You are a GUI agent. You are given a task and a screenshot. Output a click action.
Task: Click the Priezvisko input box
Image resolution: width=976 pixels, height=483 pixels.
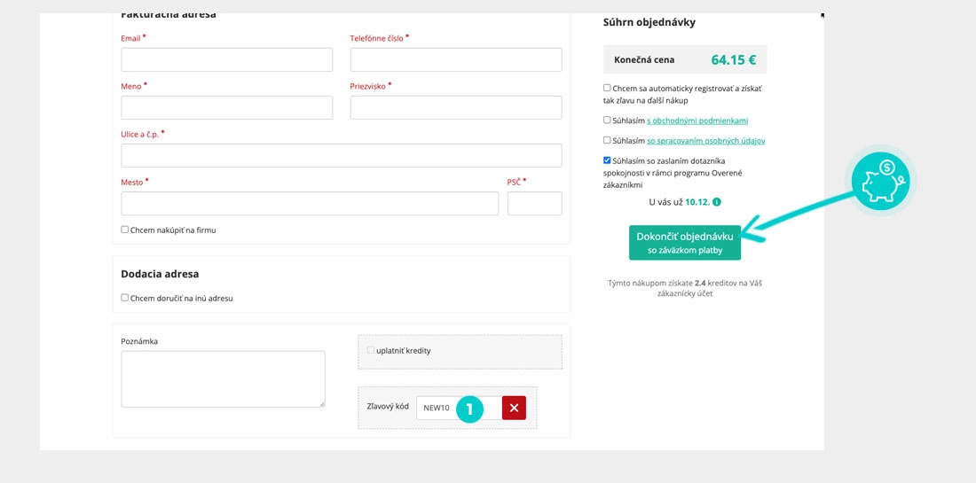(x=456, y=107)
